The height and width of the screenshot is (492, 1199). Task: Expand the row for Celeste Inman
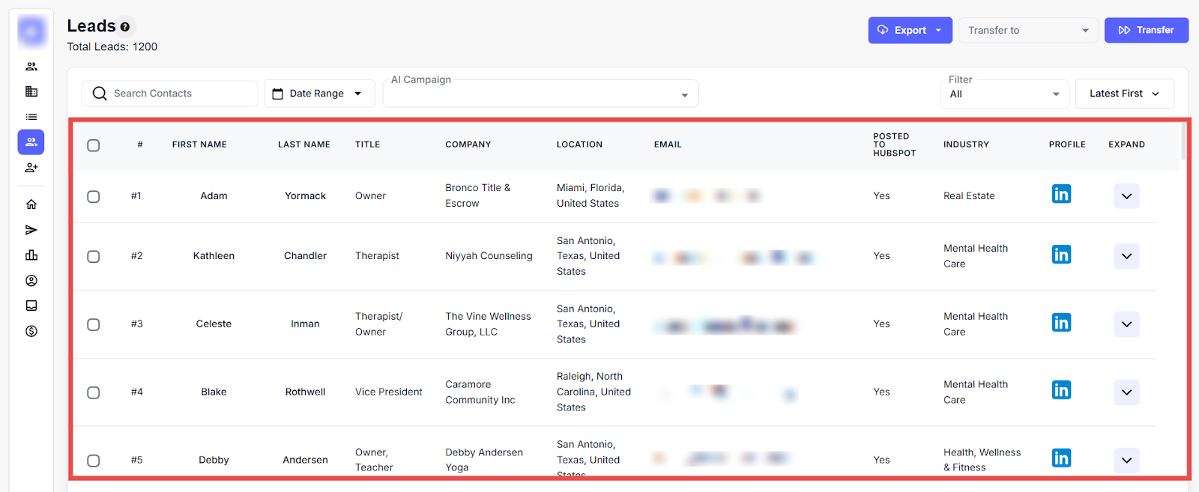pos(1126,324)
